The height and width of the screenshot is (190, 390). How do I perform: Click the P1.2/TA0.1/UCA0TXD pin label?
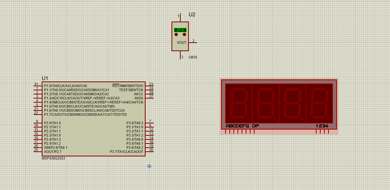tap(77, 94)
